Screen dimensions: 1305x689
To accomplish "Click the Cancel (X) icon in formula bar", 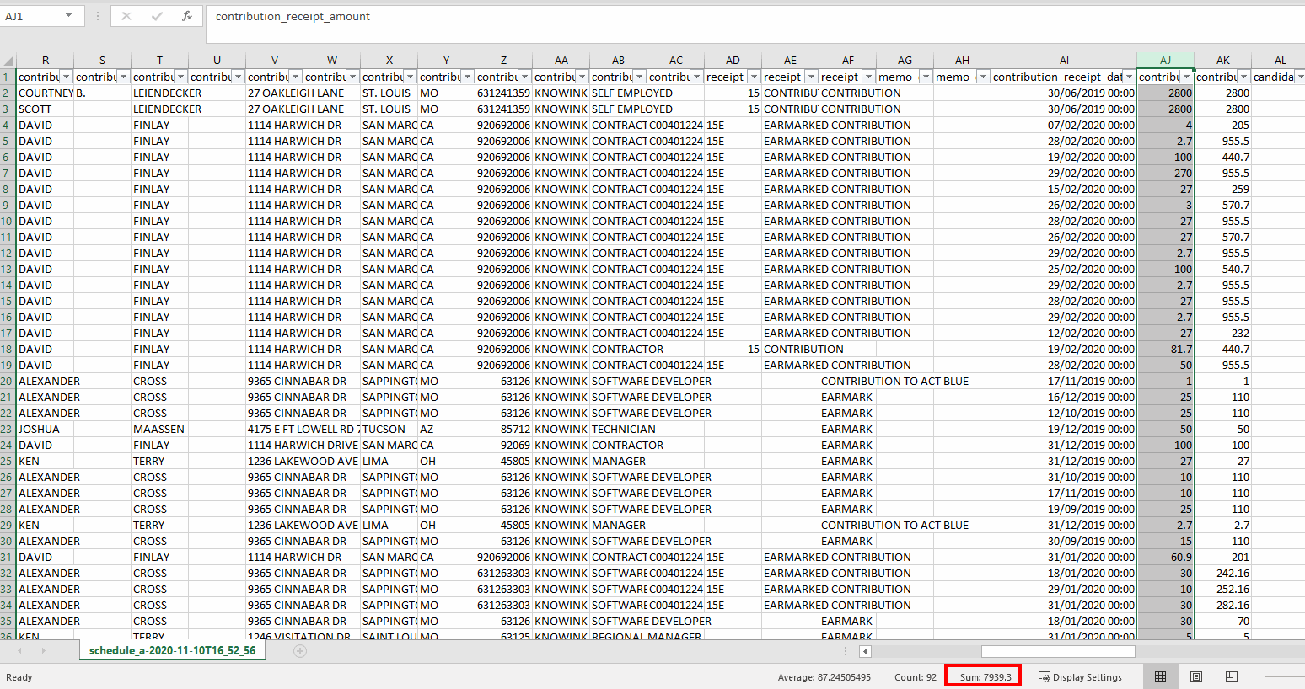I will (126, 16).
